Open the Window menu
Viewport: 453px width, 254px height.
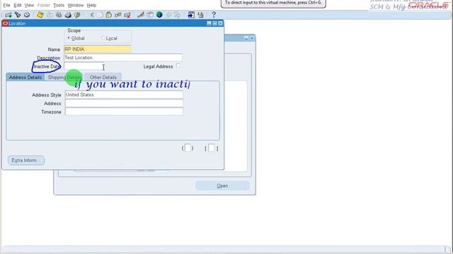tap(76, 5)
